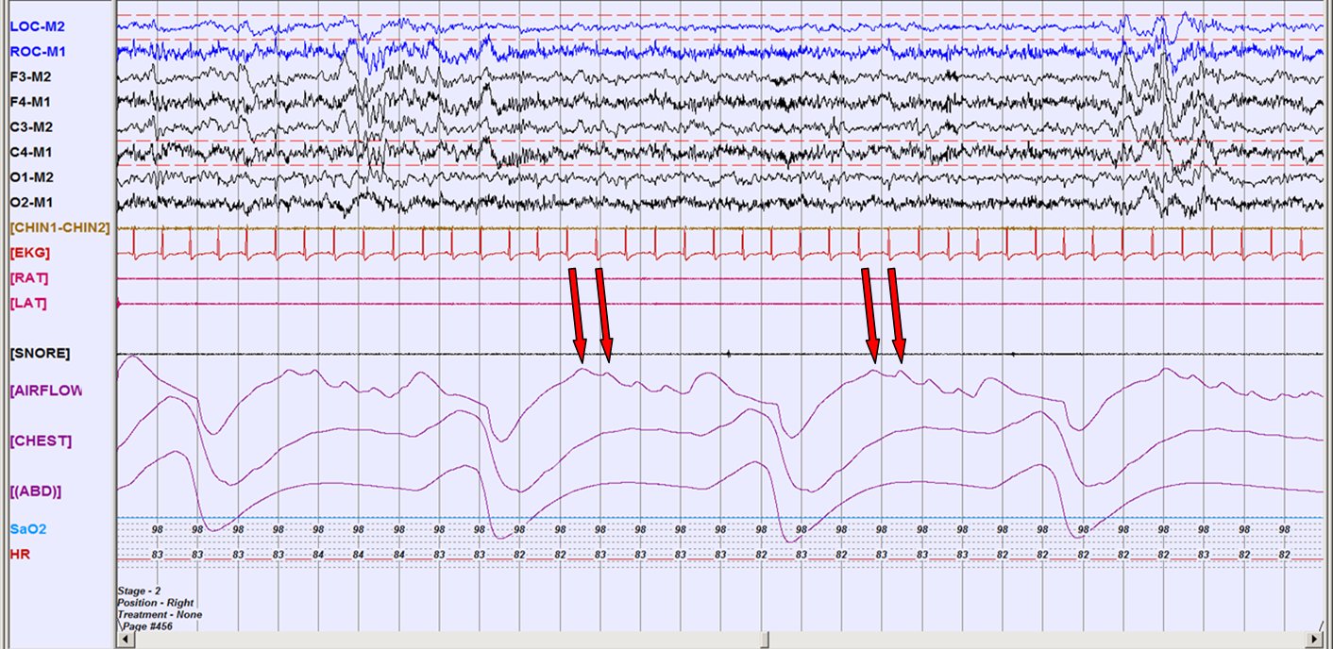Select the C4-M1 EEG channel label
The height and width of the screenshot is (649, 1333).
(x=31, y=151)
